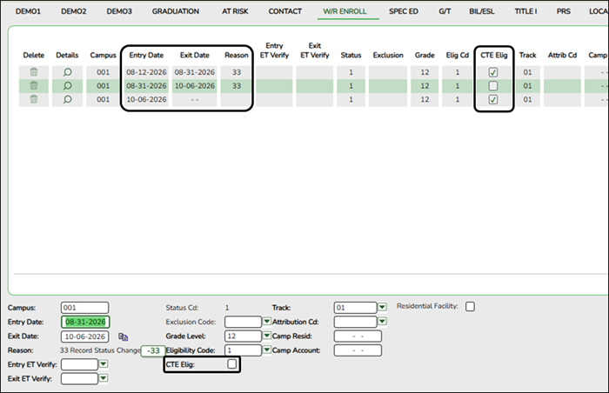Click the exit date cell 08-31-2026

pyautogui.click(x=195, y=72)
